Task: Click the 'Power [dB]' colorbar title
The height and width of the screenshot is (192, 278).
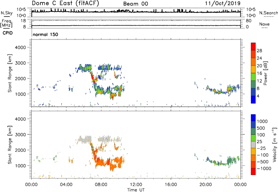Action: point(265,73)
